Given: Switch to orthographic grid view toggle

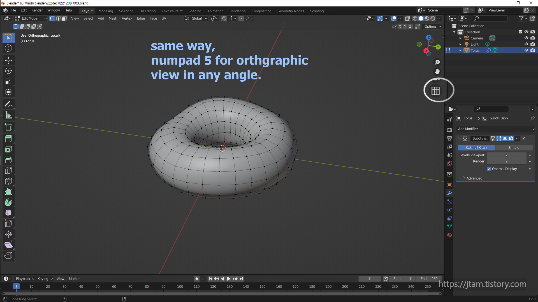Looking at the screenshot, I should (435, 91).
